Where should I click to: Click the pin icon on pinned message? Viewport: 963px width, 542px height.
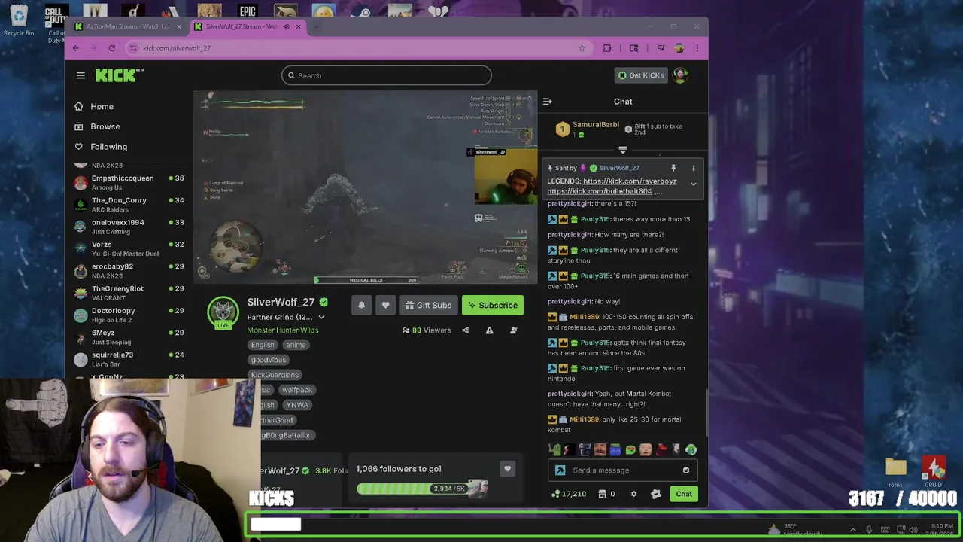(x=673, y=168)
